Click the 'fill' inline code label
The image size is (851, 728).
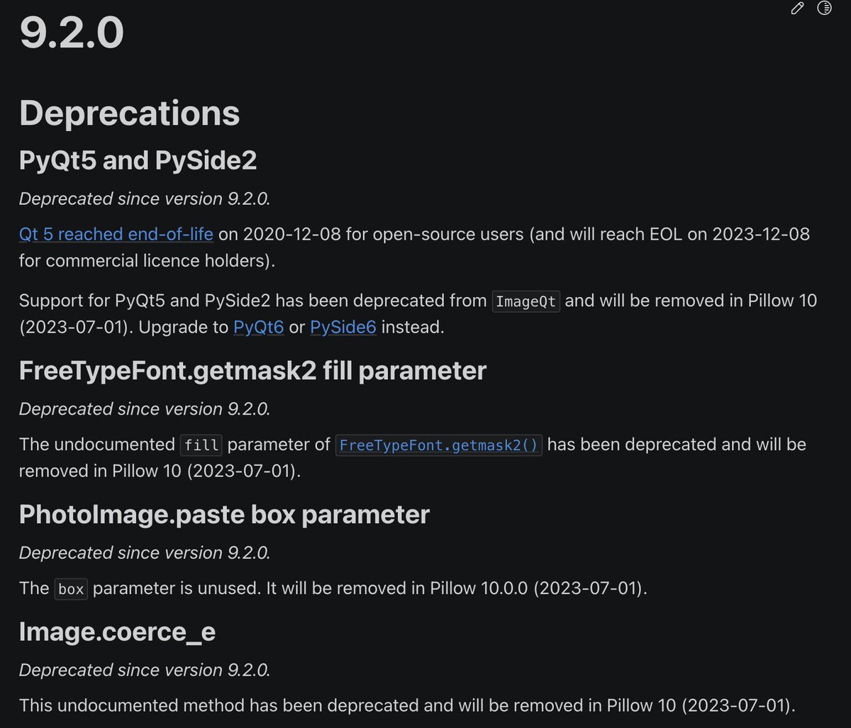pyautogui.click(x=201, y=445)
